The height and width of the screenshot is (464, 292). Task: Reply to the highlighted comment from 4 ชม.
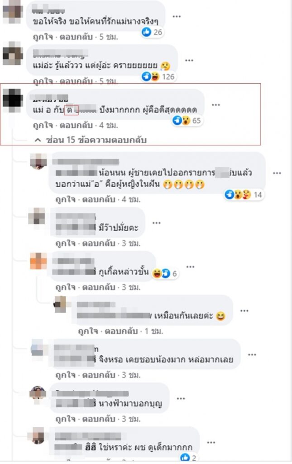pos(76,126)
